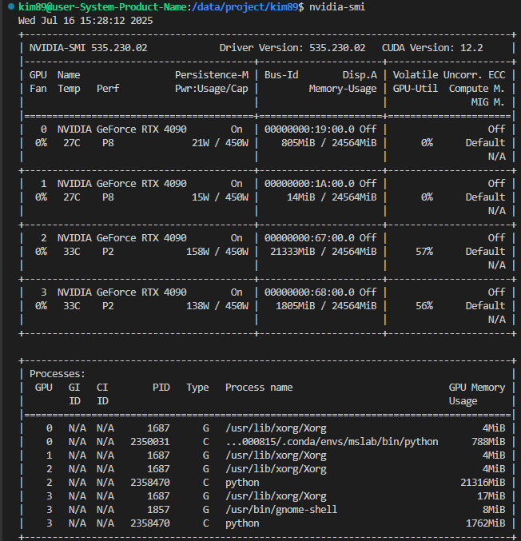This screenshot has width=521, height=541.
Task: Click the bus id 00000000:68:00.0
Action: click(x=309, y=292)
